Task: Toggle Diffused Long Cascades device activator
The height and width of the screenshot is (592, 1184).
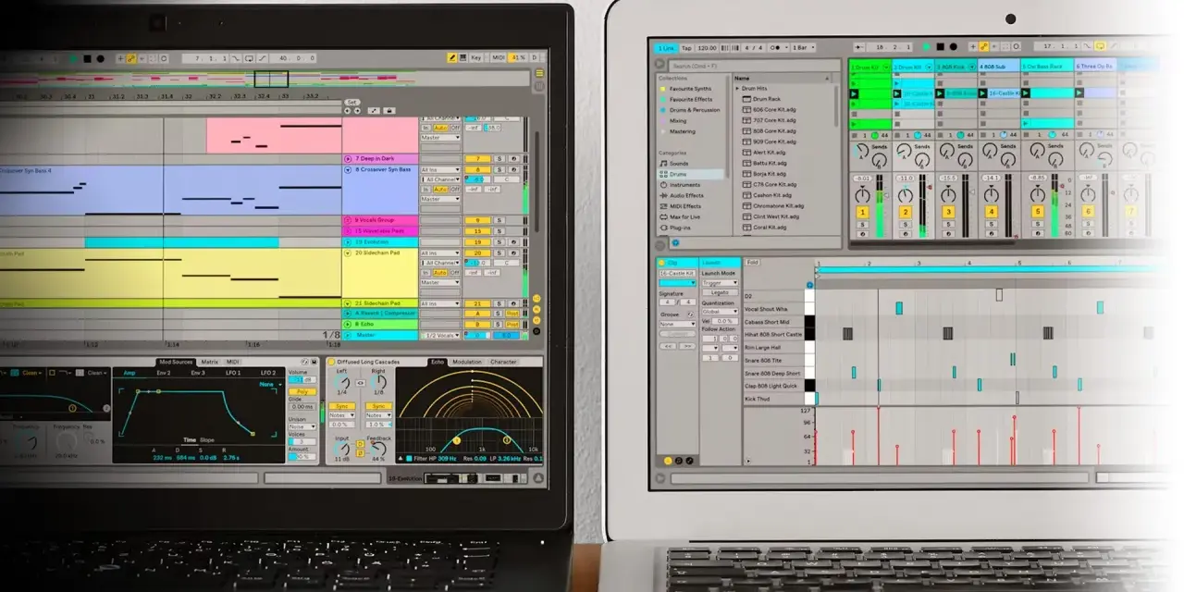Action: click(x=332, y=362)
